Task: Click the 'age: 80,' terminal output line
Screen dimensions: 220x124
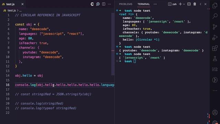Action: 130,25
